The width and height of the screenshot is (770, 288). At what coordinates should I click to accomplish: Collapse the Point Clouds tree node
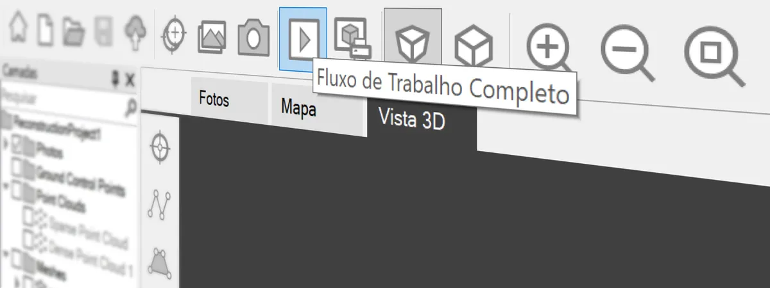(x=5, y=186)
